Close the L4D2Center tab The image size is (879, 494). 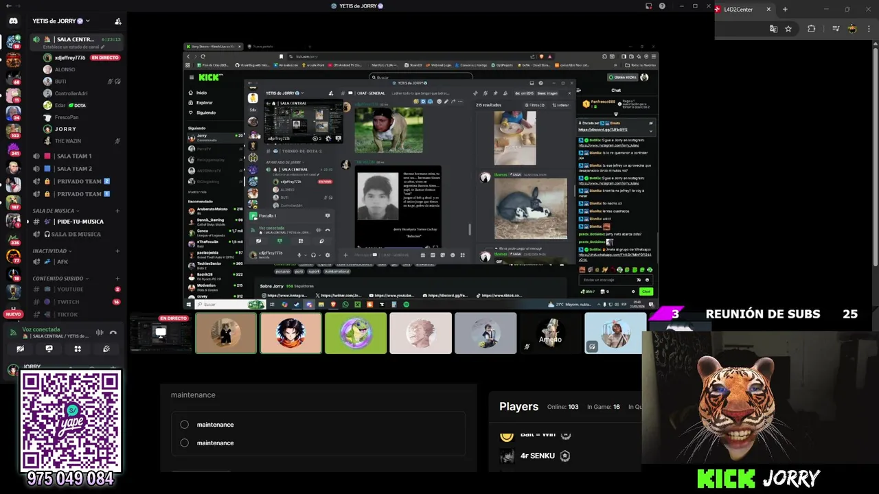(x=768, y=9)
